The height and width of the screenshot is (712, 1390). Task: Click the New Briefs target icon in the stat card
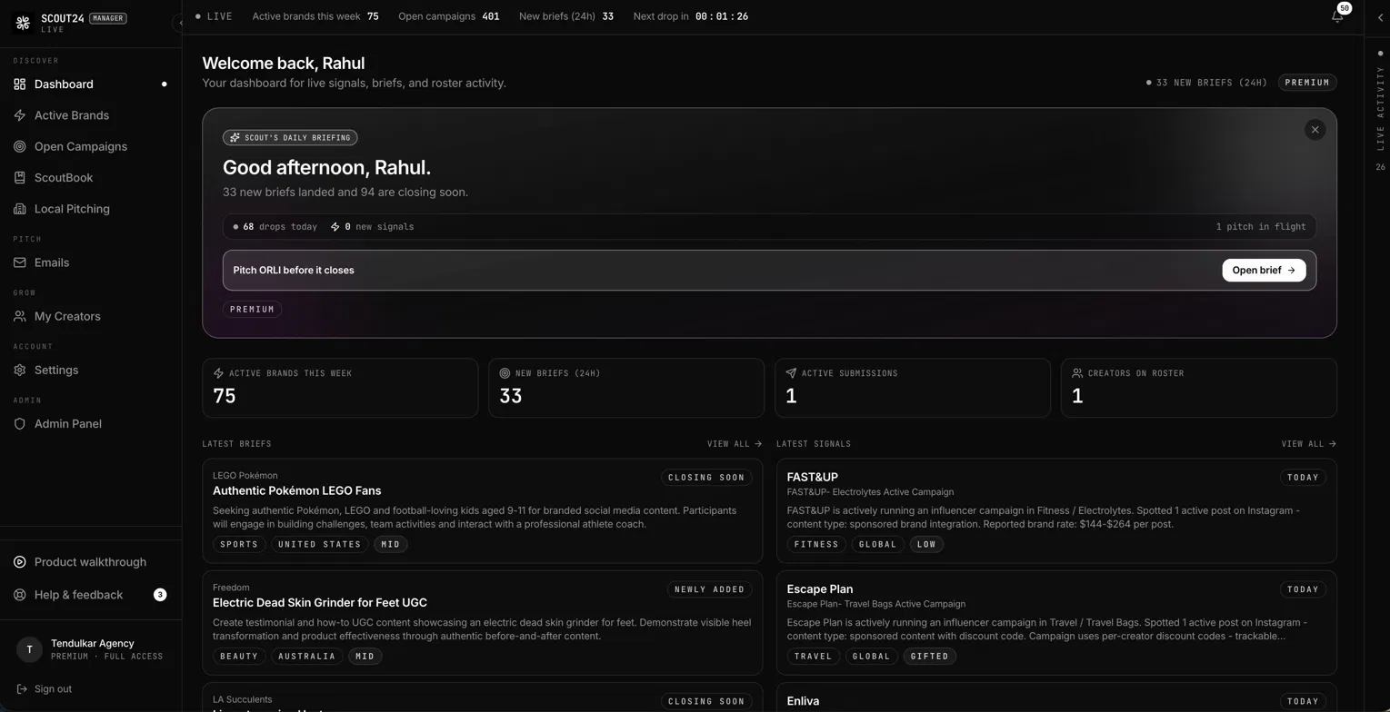(505, 373)
